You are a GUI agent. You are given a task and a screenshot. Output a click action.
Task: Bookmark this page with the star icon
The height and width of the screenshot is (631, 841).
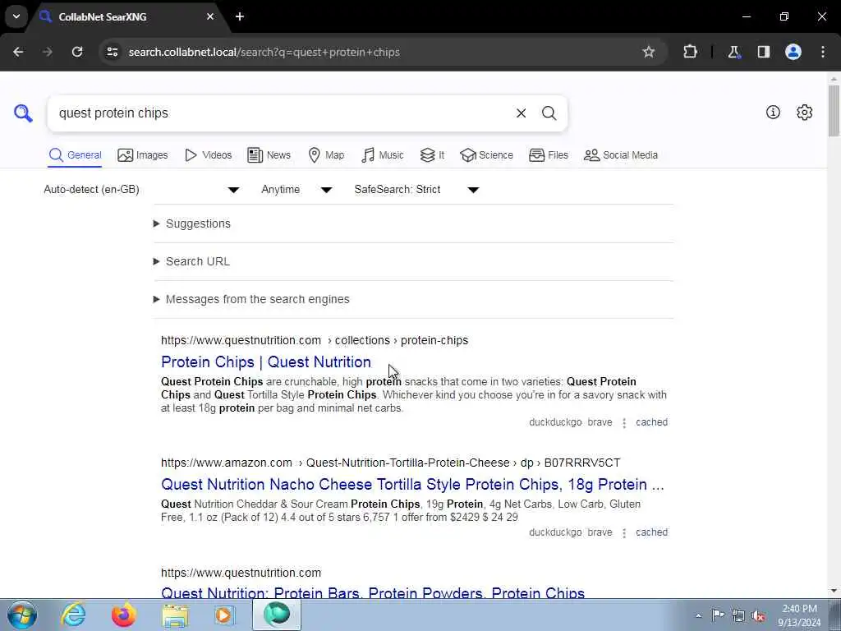pyautogui.click(x=649, y=52)
